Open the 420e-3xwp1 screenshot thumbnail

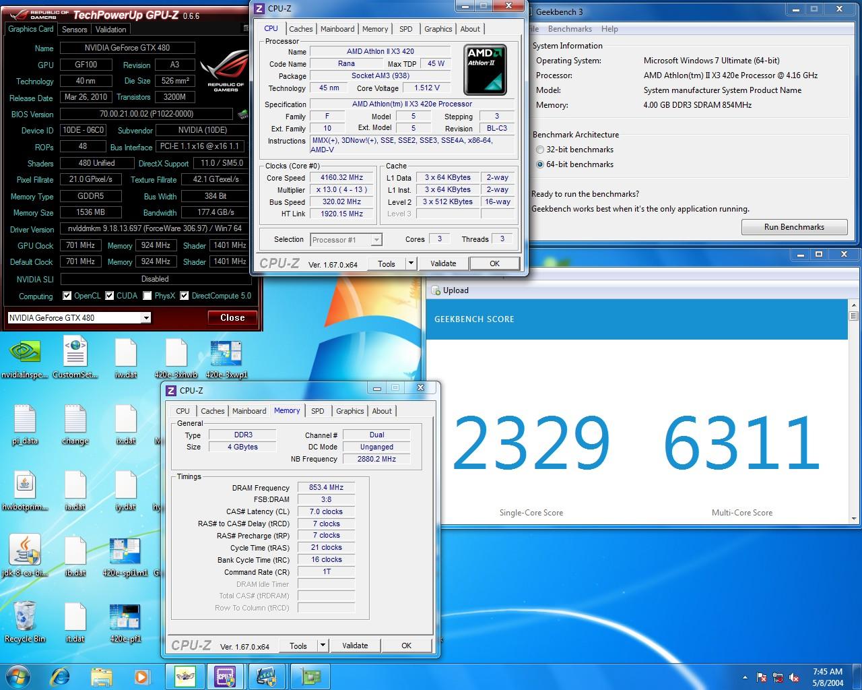point(226,354)
